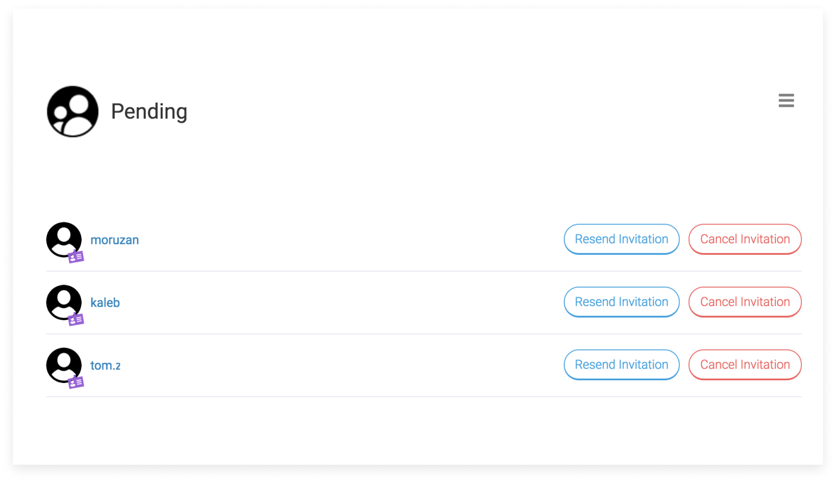Open the tom.z username link
The width and height of the screenshot is (836, 482).
[106, 365]
